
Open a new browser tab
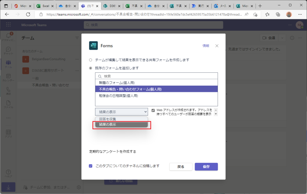[x=260, y=6]
